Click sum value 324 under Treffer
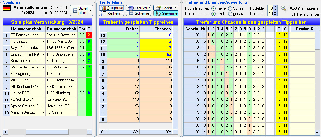Image resolution: width=321 pixels, height=137 pixels. 124,132
